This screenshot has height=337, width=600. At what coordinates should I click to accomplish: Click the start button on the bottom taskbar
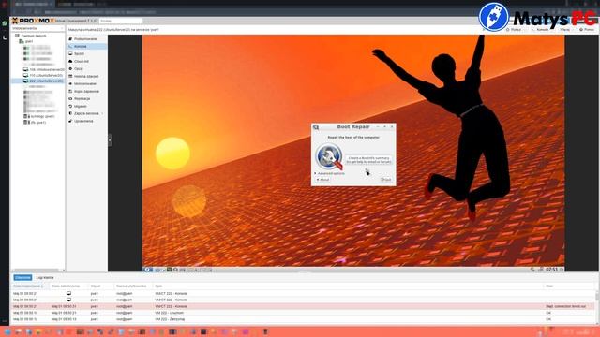click(7, 331)
